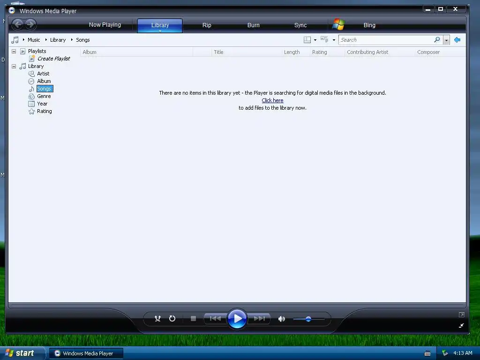Click the Windows logo next to Bing

click(x=338, y=24)
